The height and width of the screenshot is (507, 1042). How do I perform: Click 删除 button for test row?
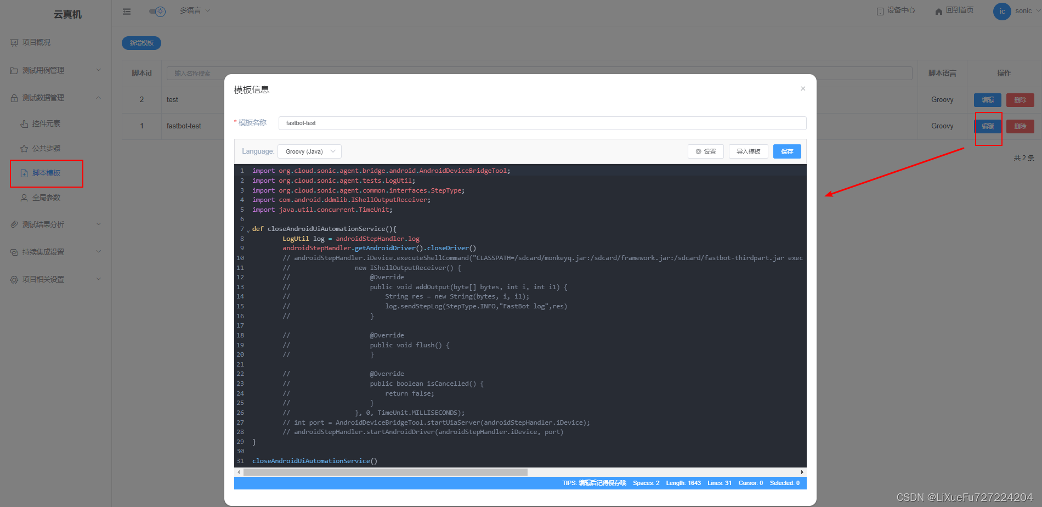coord(1020,100)
